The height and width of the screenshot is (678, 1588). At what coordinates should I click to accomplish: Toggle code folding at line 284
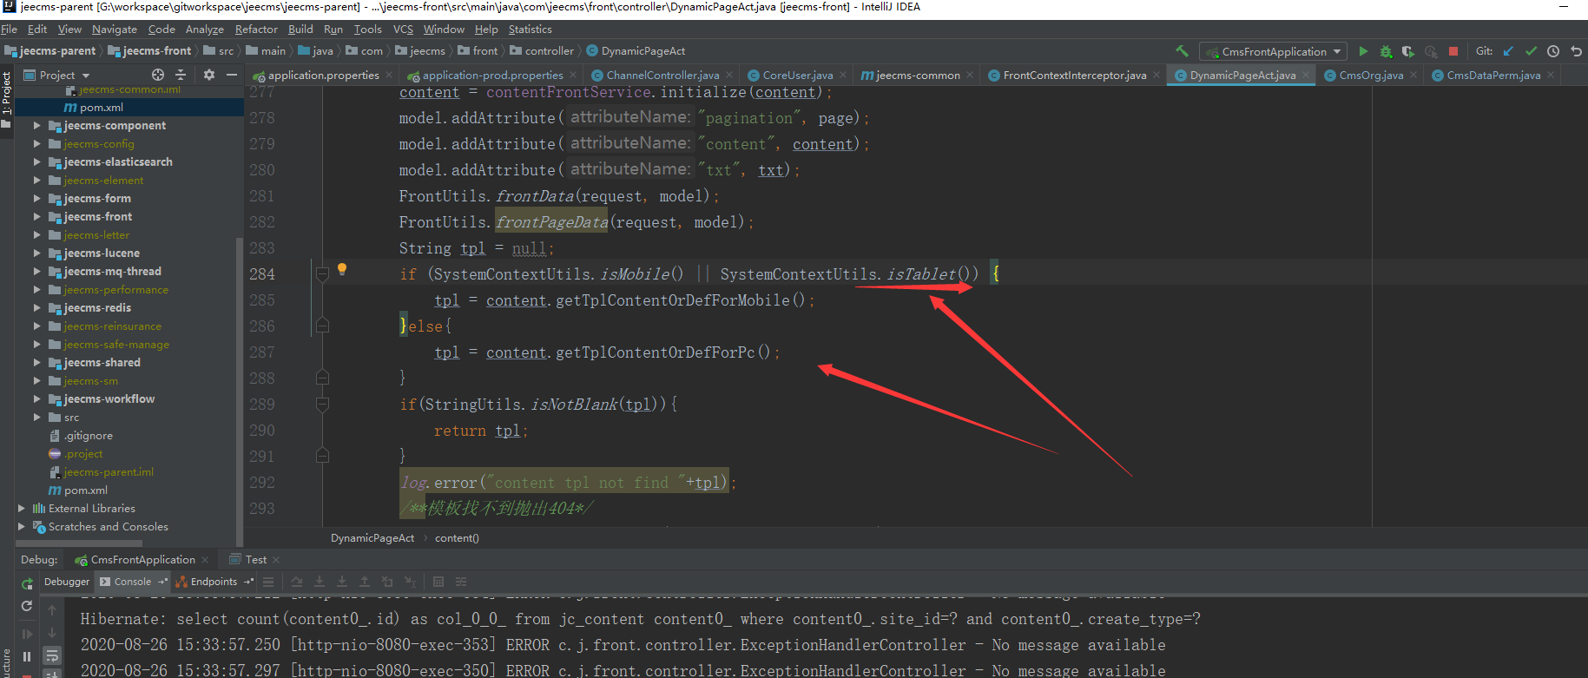pyautogui.click(x=322, y=274)
